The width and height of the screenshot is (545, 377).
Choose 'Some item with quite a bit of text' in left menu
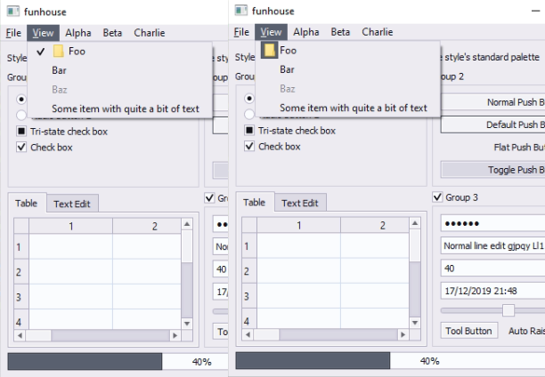coord(120,108)
